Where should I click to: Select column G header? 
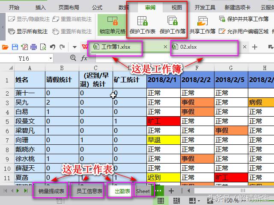point(231,68)
